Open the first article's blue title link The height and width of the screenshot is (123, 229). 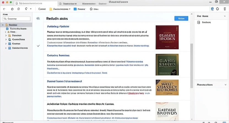click(x=58, y=26)
